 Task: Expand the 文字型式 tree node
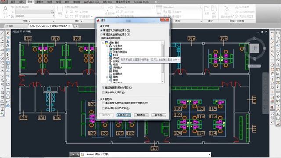[107, 46]
